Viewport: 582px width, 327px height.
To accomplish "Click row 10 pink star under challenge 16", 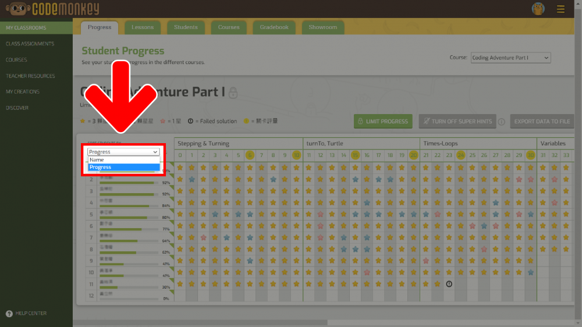I will point(367,272).
